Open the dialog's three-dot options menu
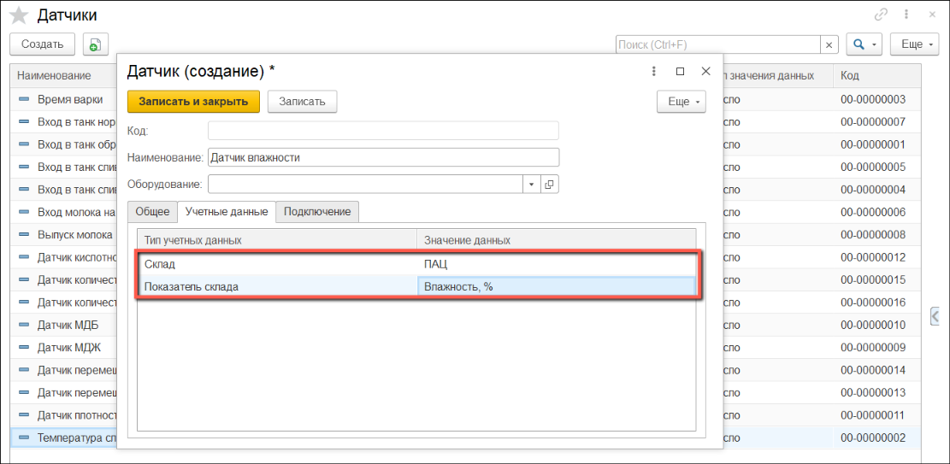The height and width of the screenshot is (464, 950). coord(654,72)
